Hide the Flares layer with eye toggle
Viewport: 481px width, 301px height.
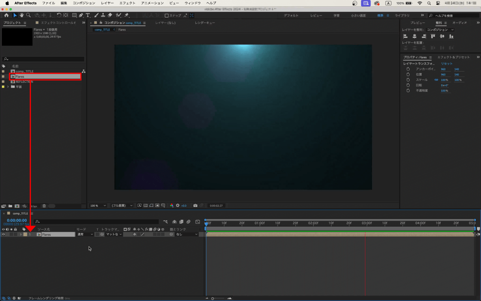[3, 234]
